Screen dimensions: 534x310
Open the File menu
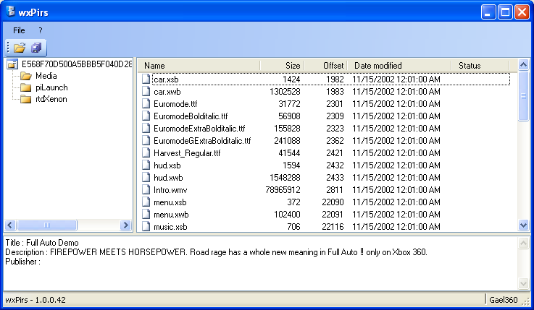pyautogui.click(x=19, y=30)
